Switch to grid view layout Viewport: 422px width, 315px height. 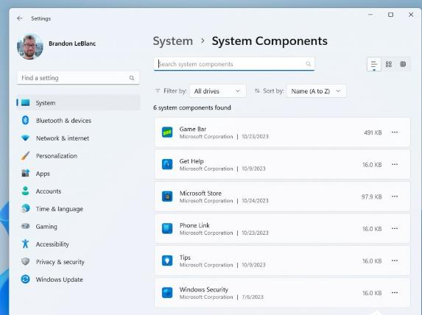tap(389, 64)
